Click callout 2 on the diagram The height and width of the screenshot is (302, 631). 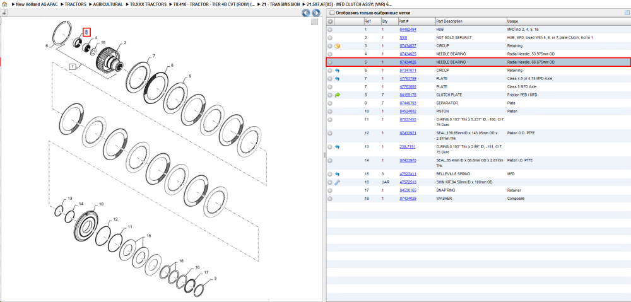point(125,42)
